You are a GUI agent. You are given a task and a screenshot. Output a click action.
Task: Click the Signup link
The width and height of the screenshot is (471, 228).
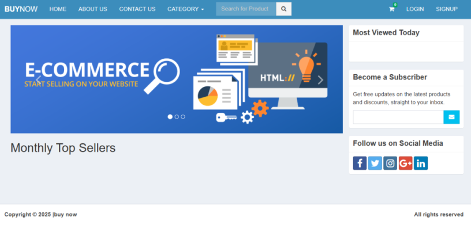[447, 9]
